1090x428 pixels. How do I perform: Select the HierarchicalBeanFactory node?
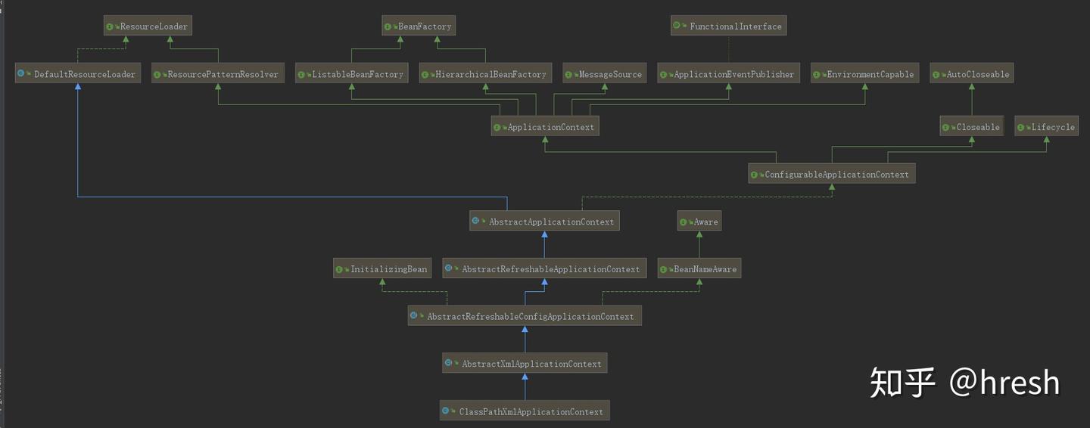[x=485, y=74]
